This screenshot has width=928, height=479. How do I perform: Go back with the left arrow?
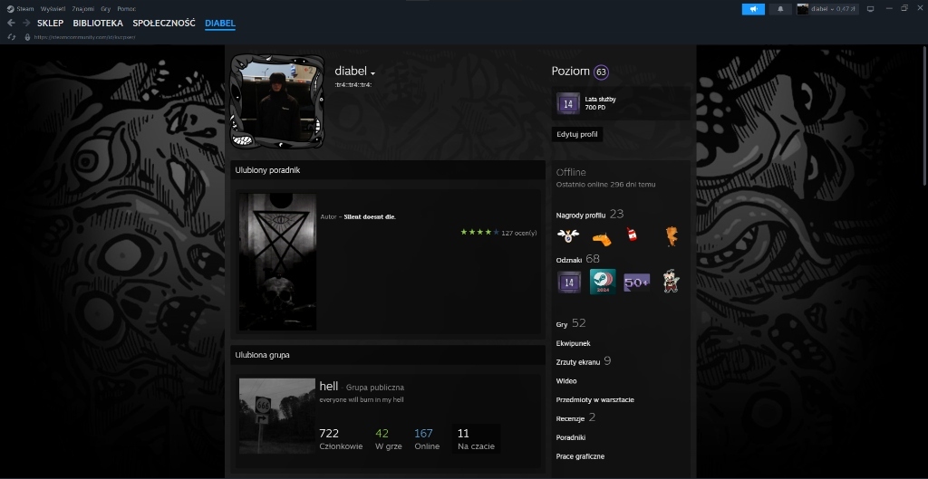11,23
